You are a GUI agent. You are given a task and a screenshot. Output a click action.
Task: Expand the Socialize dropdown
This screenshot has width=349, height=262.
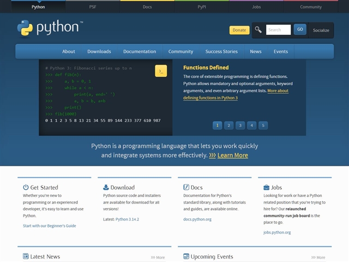[321, 31]
